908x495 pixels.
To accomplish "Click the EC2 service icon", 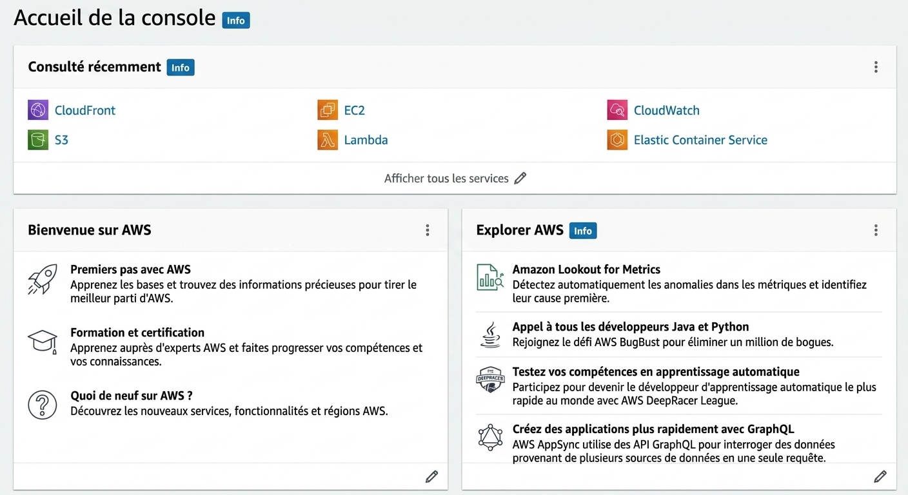I will pos(328,110).
